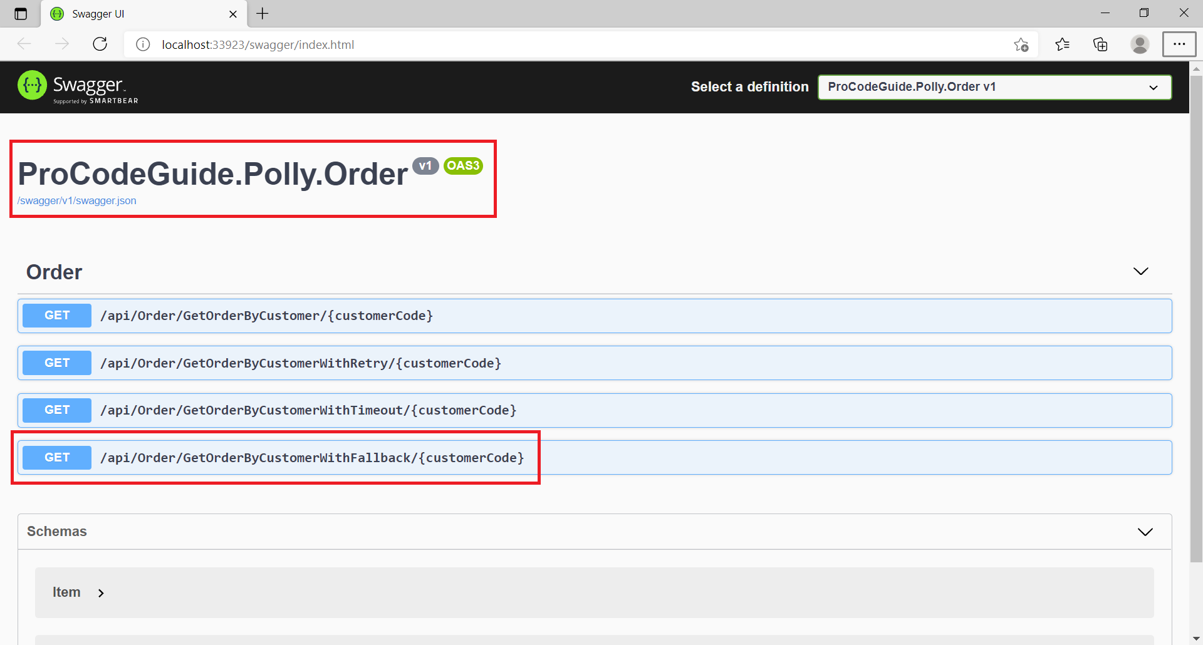Expand GET GetOrderByCustomerWithRetry endpoint
This screenshot has width=1203, height=645.
595,363
